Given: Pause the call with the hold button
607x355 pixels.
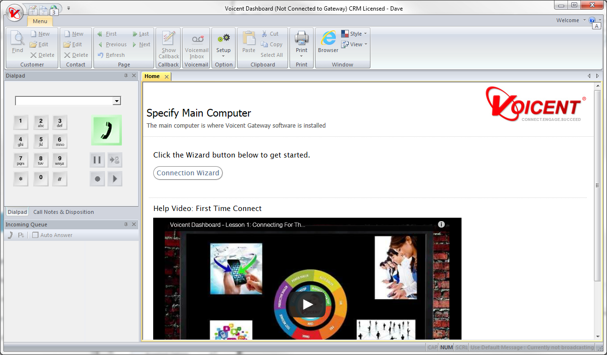Looking at the screenshot, I should pyautogui.click(x=97, y=160).
